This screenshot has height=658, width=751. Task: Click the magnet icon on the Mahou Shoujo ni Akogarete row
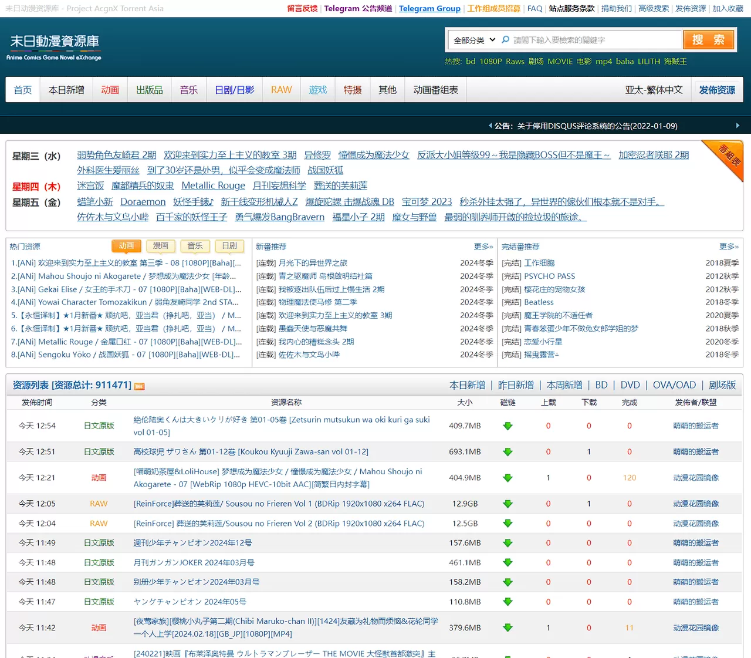[x=508, y=477]
